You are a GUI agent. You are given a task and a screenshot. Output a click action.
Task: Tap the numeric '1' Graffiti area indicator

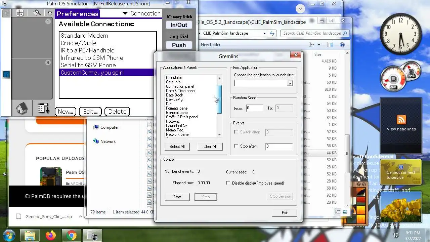click(x=48, y=22)
